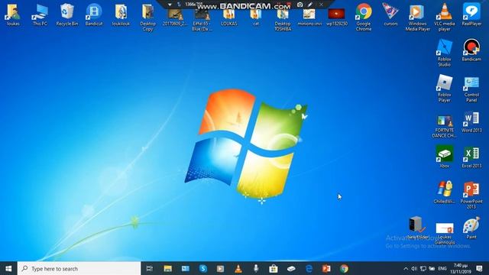Screen dimensions: 489x275
Task: Open the Recycle Bin desktop icon
Action: 66,15
